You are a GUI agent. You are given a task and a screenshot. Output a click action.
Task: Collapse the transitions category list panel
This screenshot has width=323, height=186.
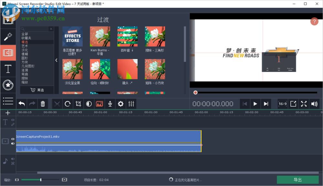[57, 60]
